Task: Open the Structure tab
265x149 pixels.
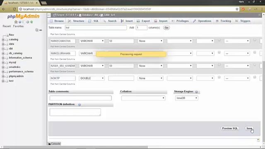Action: pos(76,21)
